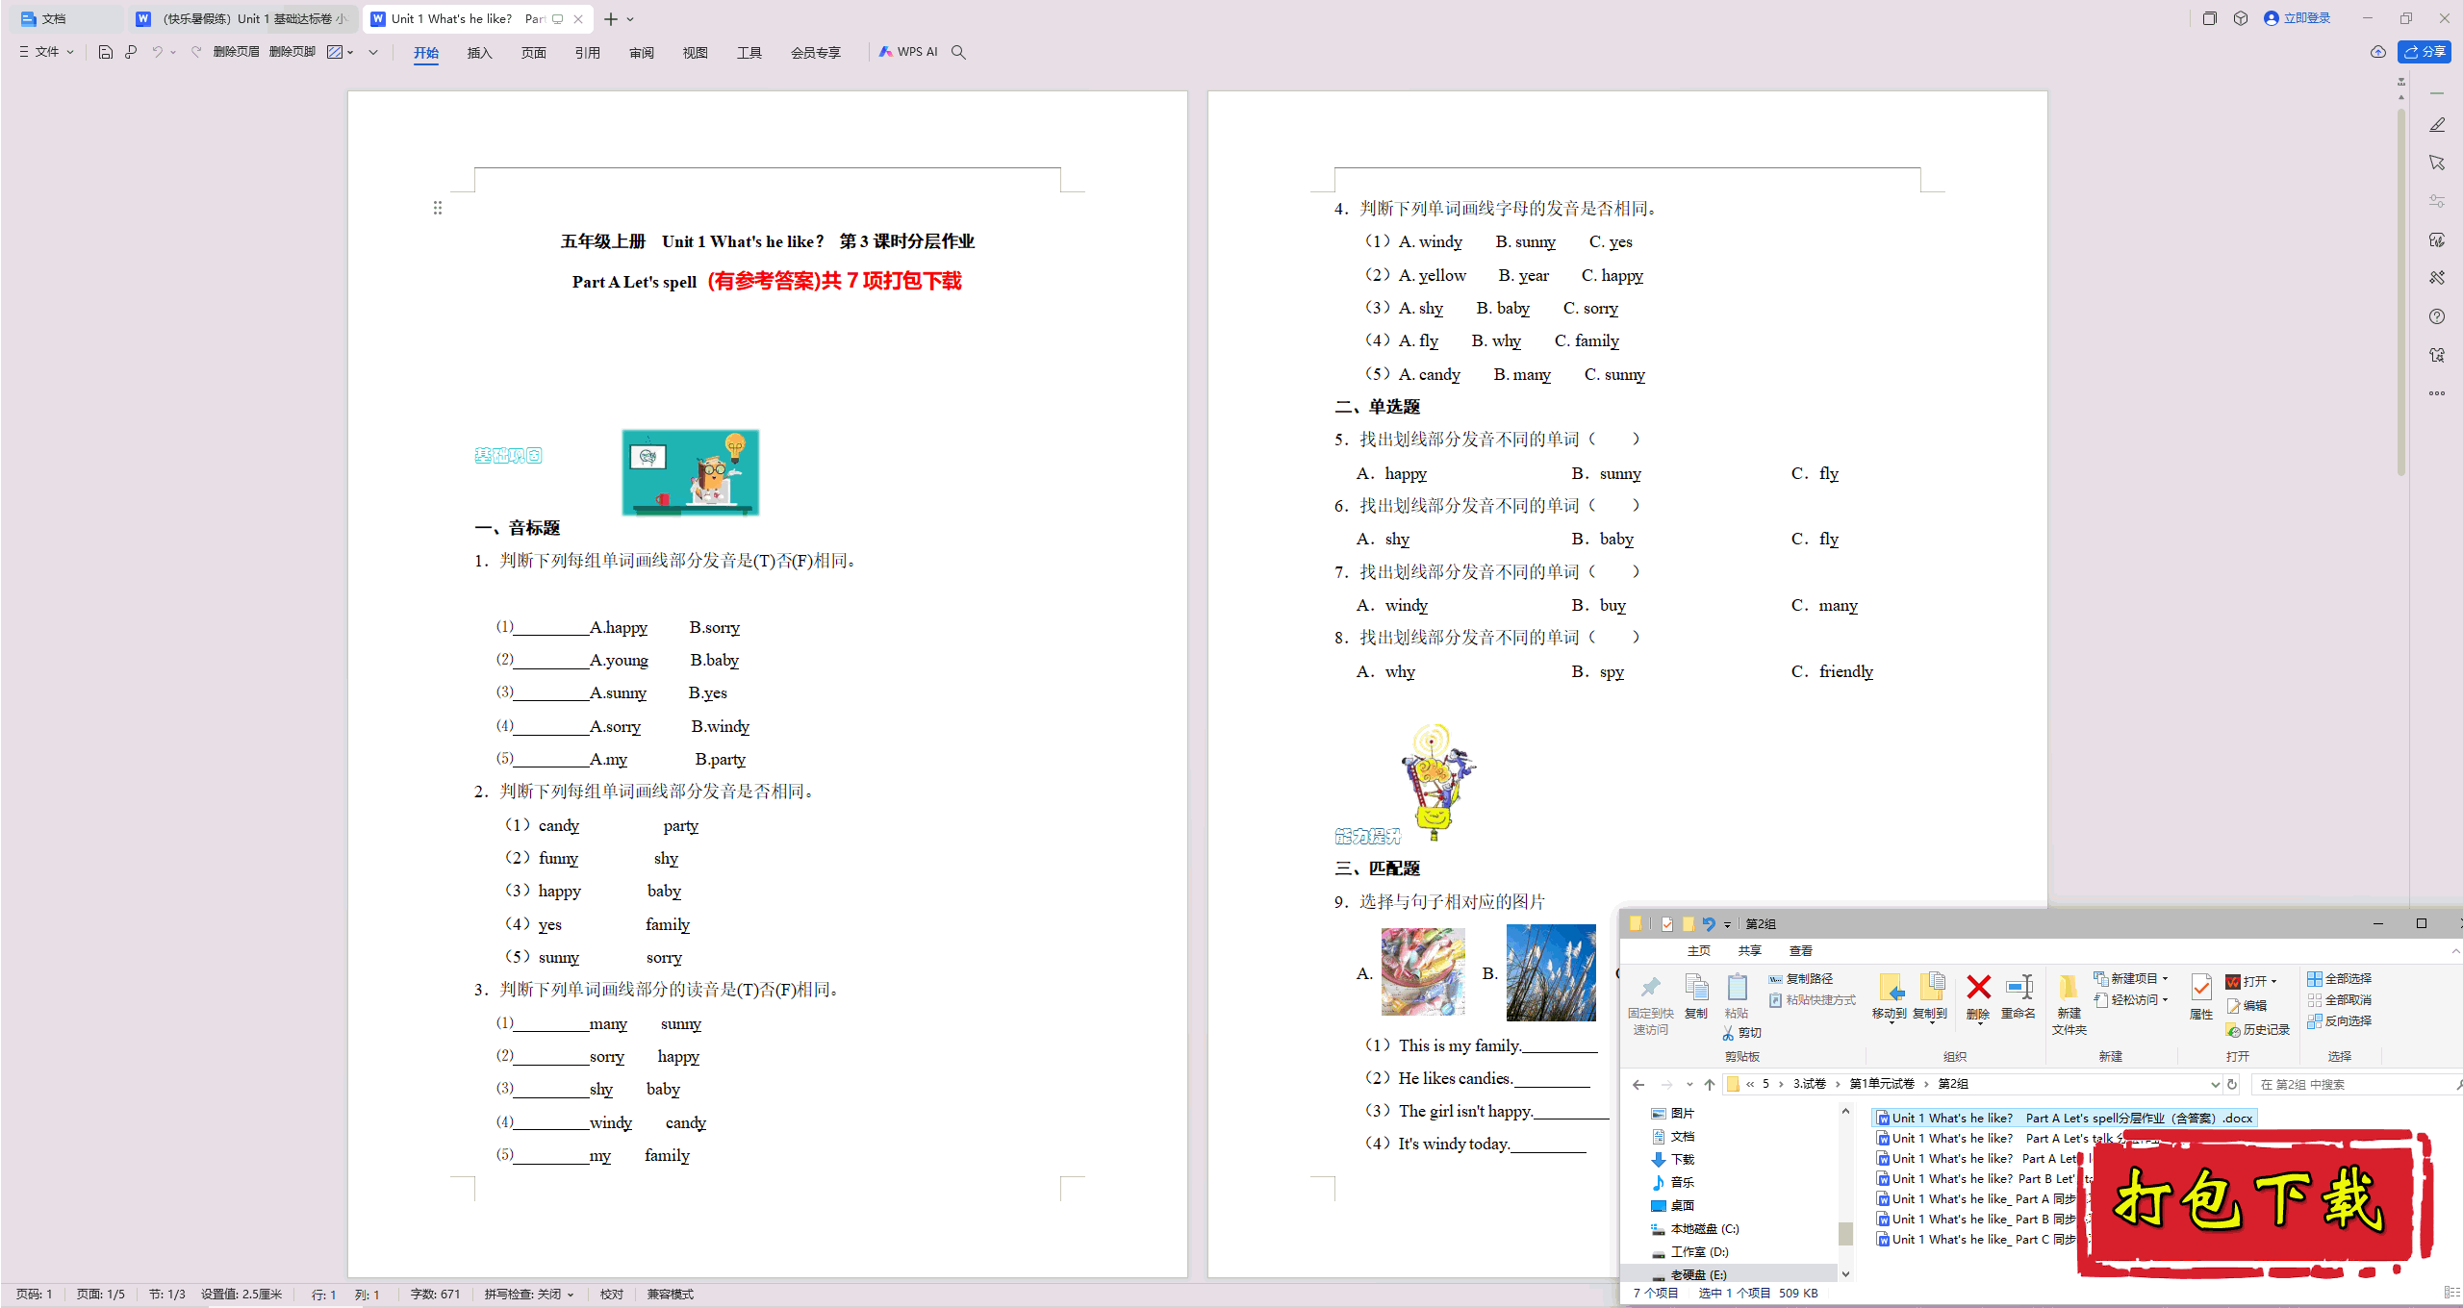Open the settings sliders icon in right sidebar

(2436, 201)
